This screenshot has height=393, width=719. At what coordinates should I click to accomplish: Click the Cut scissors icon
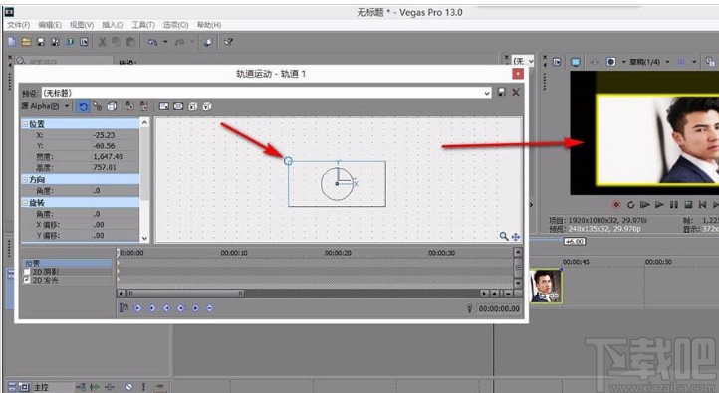point(103,42)
